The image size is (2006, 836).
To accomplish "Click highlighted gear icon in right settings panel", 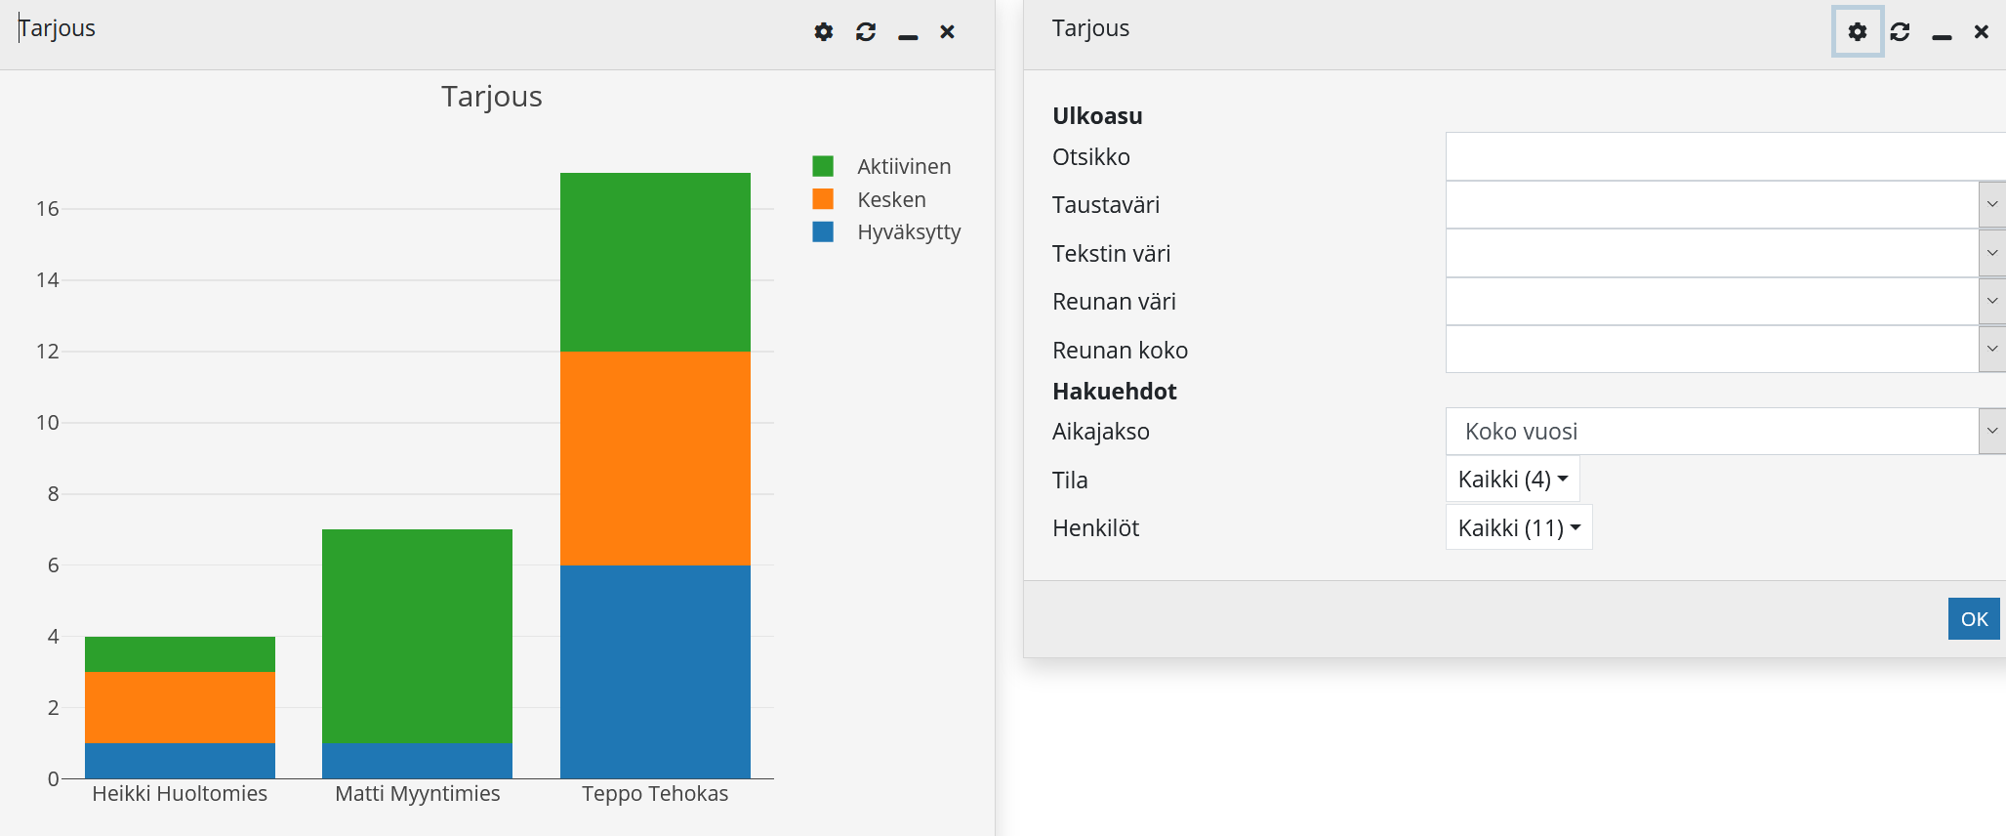I will tap(1857, 32).
